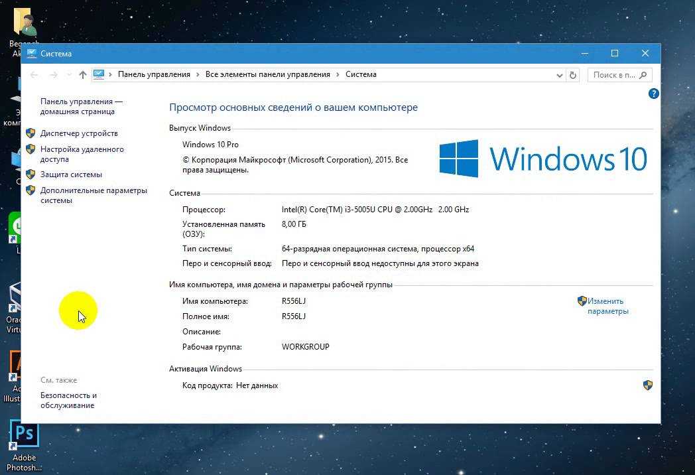
Task: Open address bar history dropdown
Action: [x=559, y=76]
